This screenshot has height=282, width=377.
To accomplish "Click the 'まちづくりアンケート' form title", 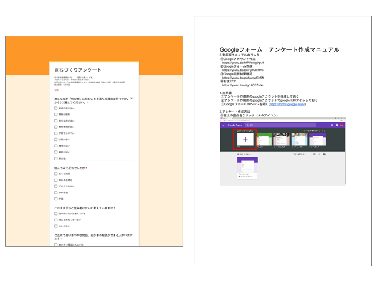I will click(78, 70).
